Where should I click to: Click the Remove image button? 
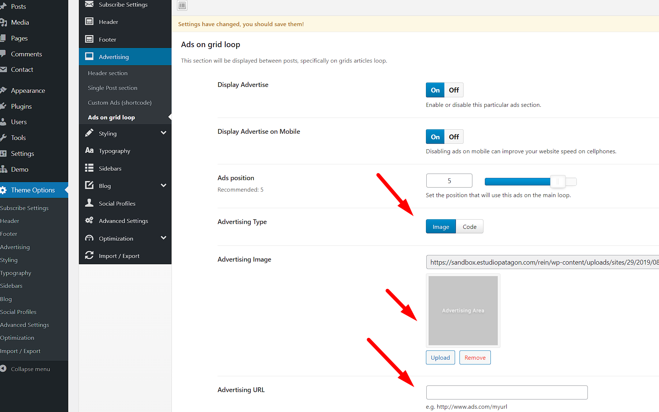(475, 357)
